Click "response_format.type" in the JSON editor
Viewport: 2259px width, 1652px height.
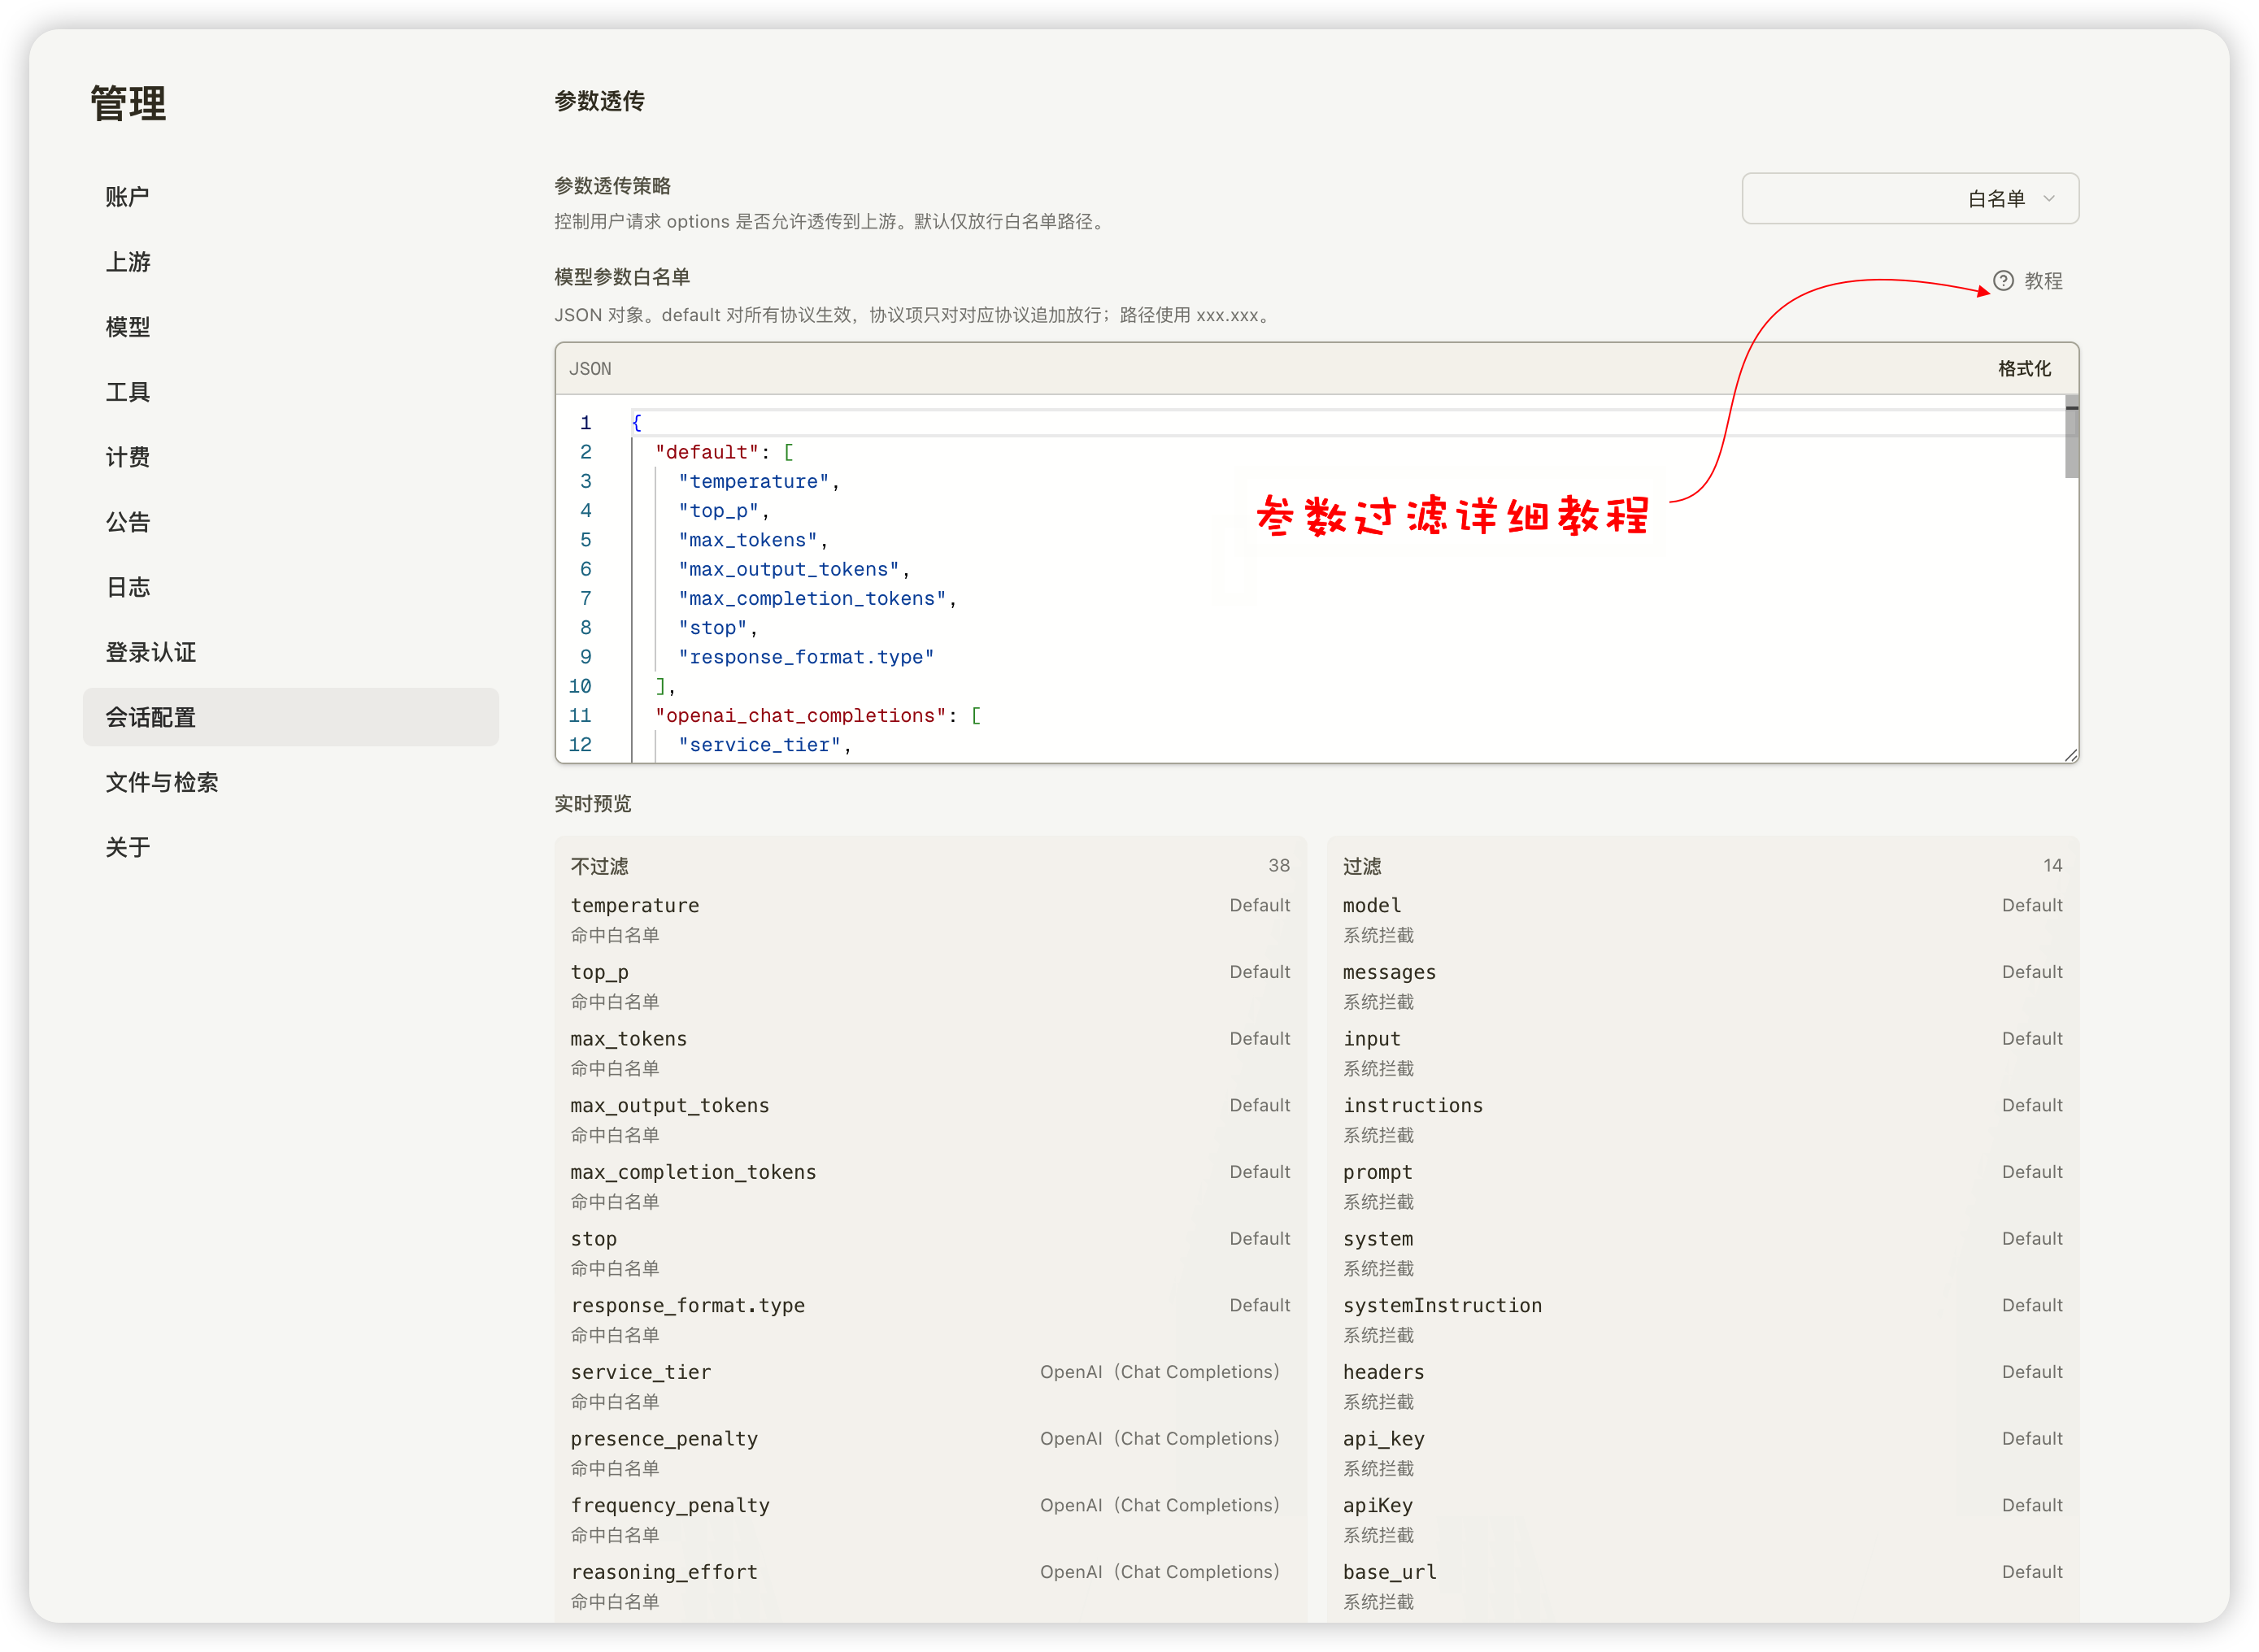click(806, 657)
